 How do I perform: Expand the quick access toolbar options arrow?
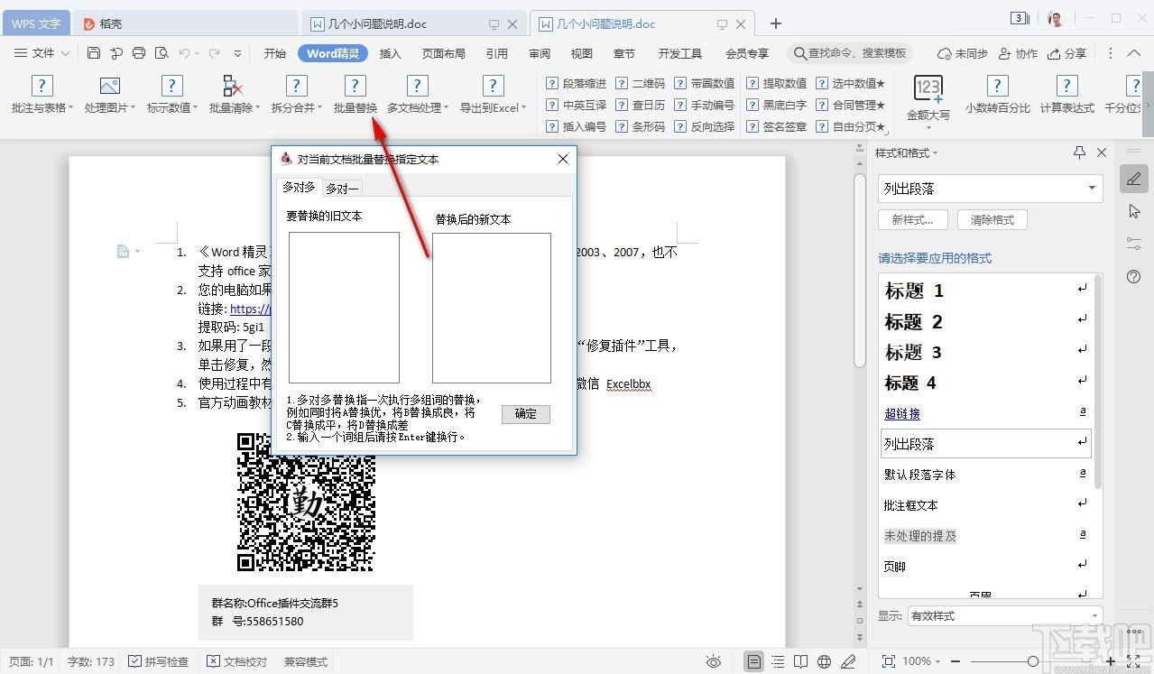tap(237, 53)
